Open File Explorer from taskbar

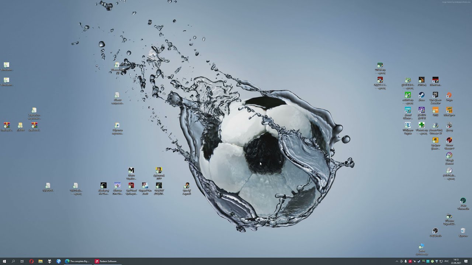point(40,261)
